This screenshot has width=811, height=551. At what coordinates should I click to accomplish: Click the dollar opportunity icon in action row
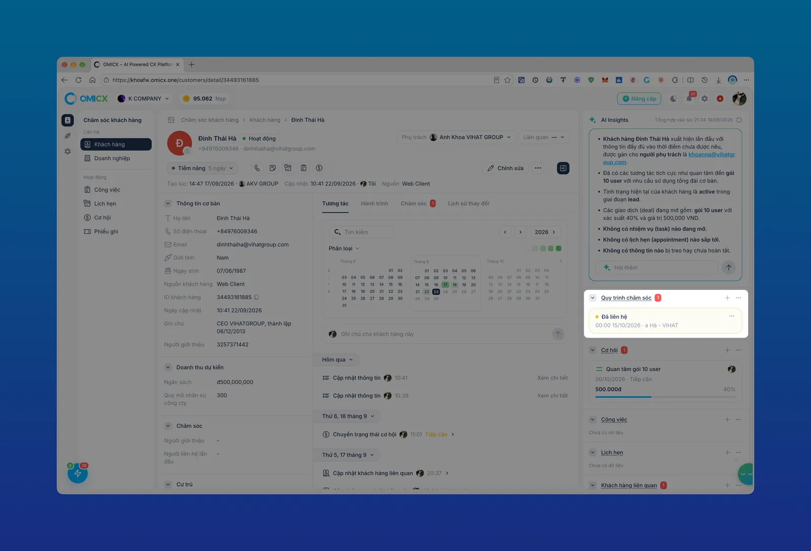[319, 168]
